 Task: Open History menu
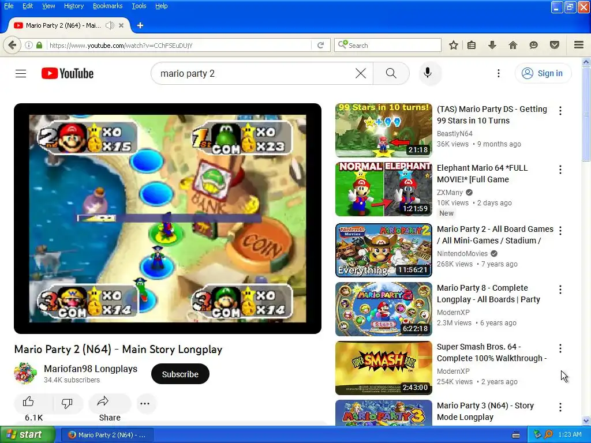click(74, 6)
